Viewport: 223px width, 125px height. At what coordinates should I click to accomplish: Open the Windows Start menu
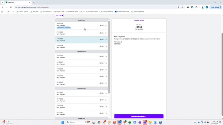[x=63, y=122]
